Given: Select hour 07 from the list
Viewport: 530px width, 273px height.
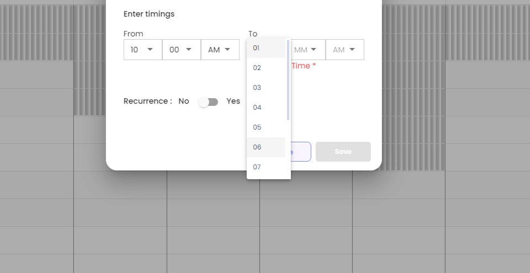Looking at the screenshot, I should pyautogui.click(x=266, y=167).
